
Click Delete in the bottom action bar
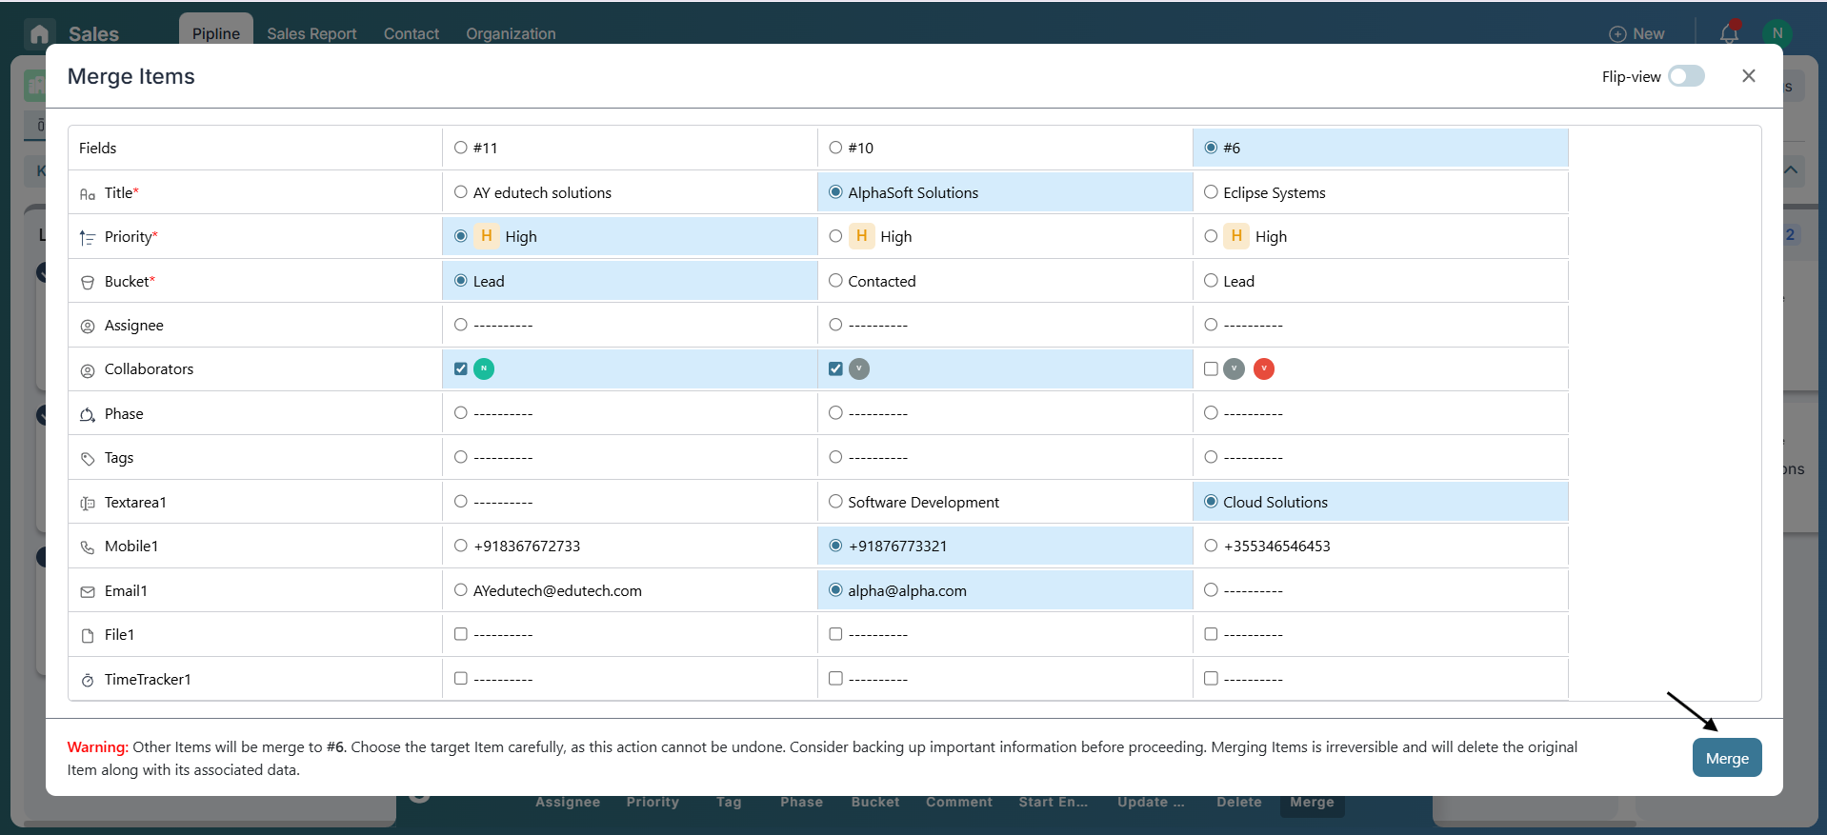pos(1239,803)
